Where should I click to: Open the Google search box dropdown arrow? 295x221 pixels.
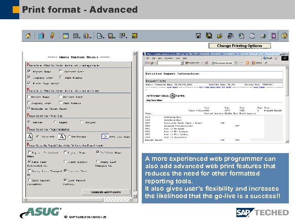click(x=182, y=63)
